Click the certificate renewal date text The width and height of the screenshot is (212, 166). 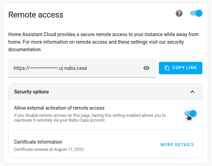49,150
